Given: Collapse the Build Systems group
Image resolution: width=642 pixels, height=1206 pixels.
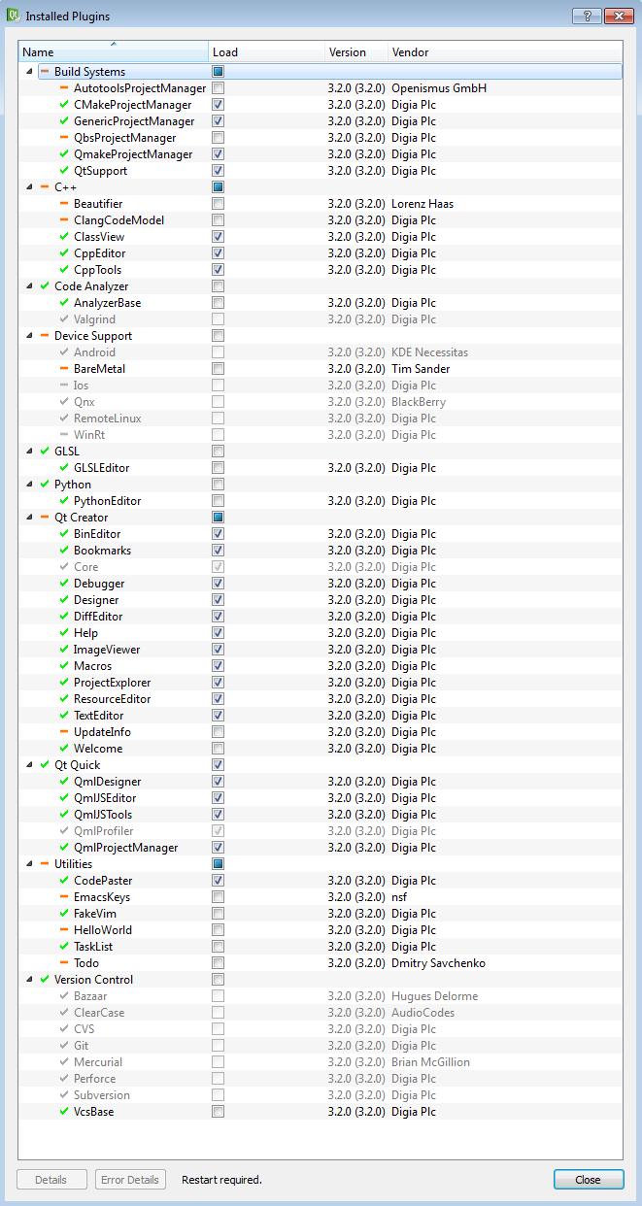Looking at the screenshot, I should click(x=29, y=72).
